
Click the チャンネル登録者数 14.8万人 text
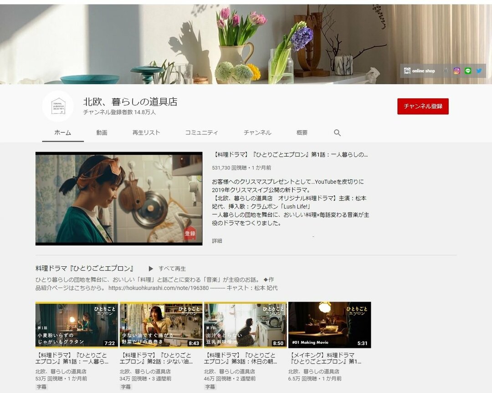tap(119, 112)
